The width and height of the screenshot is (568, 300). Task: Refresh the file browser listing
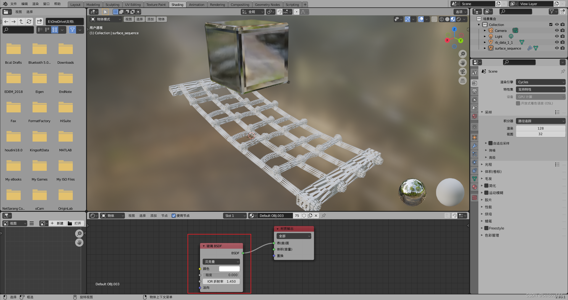coord(29,22)
